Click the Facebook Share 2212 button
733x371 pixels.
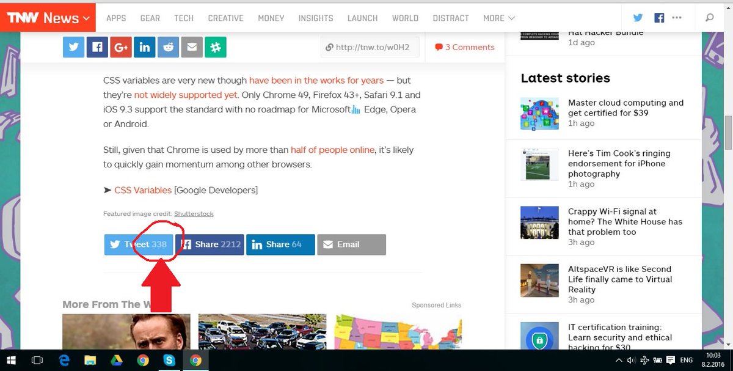210,244
